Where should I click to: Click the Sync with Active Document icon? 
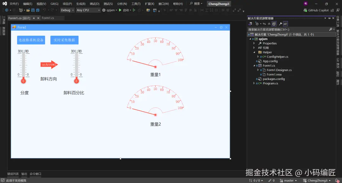(264, 24)
